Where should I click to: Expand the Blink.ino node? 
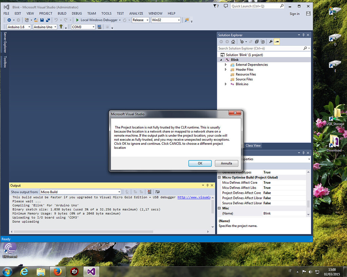click(225, 84)
